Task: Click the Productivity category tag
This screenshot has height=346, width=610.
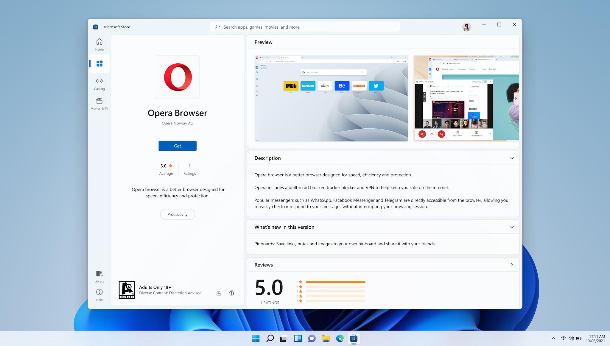Action: click(x=177, y=214)
